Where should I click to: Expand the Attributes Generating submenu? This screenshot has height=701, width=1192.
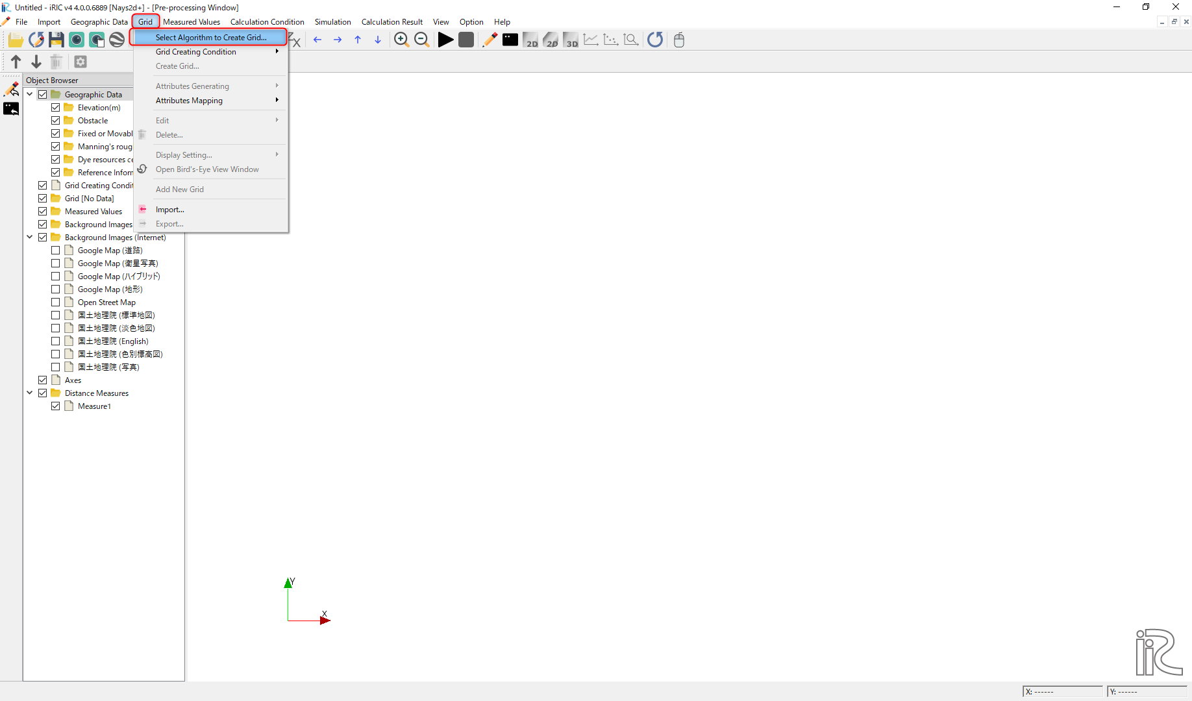coord(211,86)
